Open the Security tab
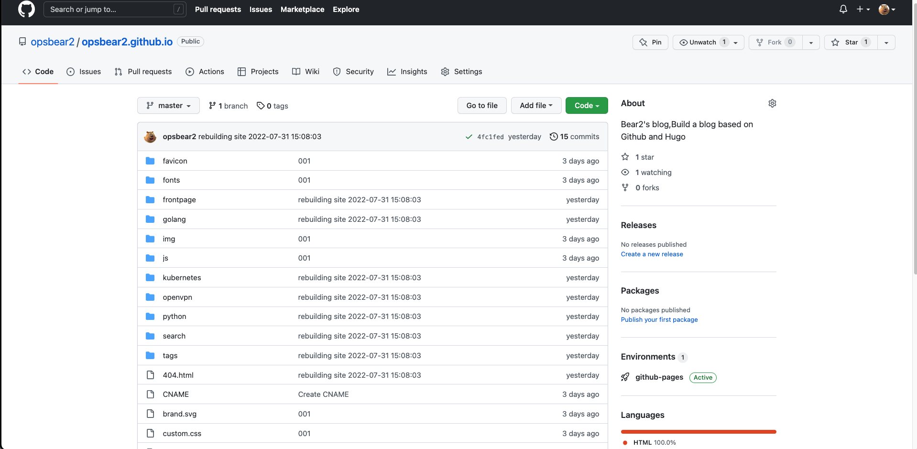 click(x=353, y=72)
